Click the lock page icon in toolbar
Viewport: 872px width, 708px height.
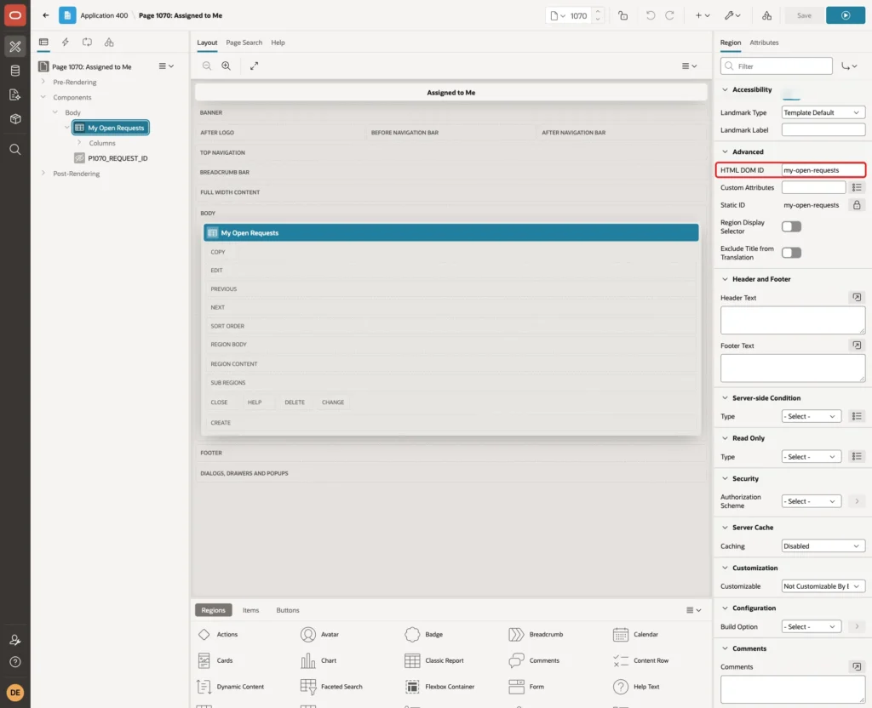pyautogui.click(x=622, y=15)
